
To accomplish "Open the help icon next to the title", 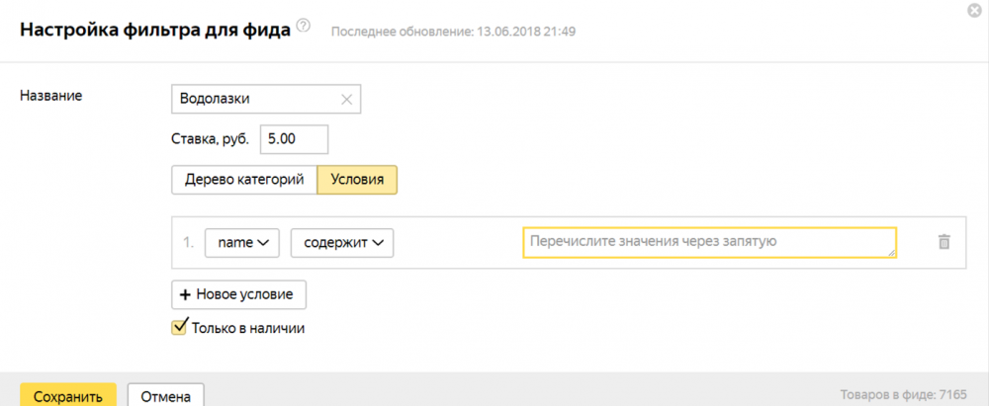I will point(304,27).
